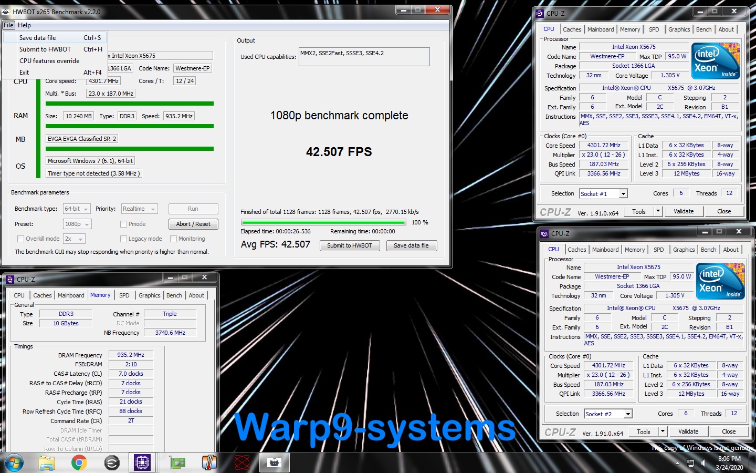Click the DRAM Frequency value 935.2 MHz

tap(131, 355)
